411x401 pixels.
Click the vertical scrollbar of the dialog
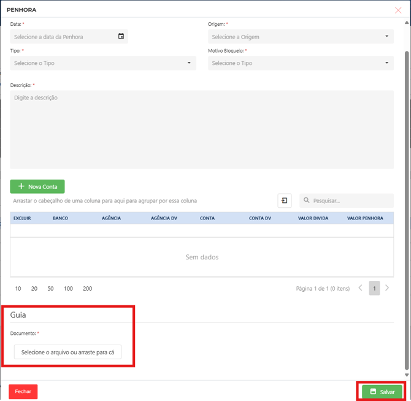pyautogui.click(x=406, y=184)
